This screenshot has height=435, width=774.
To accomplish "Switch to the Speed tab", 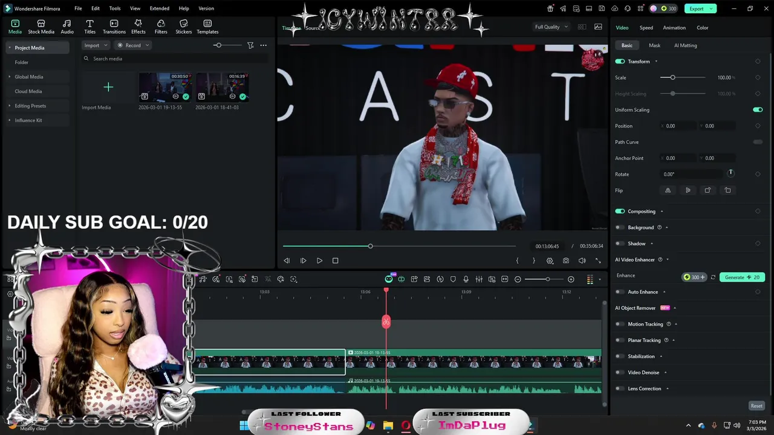I will click(646, 28).
